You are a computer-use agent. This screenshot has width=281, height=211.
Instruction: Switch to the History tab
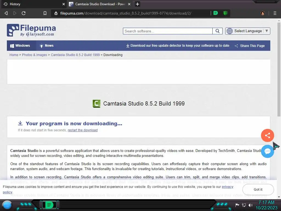[x=33, y=4]
